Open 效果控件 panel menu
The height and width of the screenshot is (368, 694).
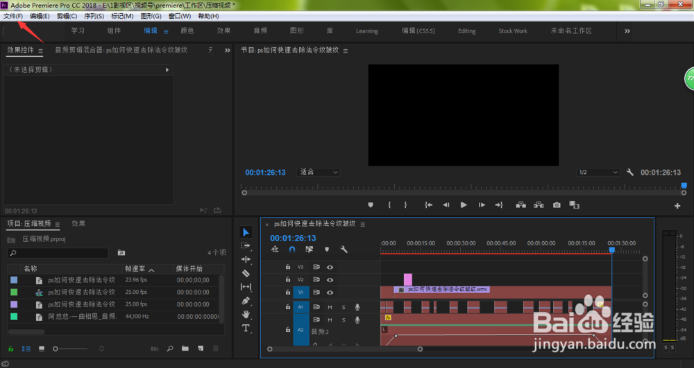(40, 51)
